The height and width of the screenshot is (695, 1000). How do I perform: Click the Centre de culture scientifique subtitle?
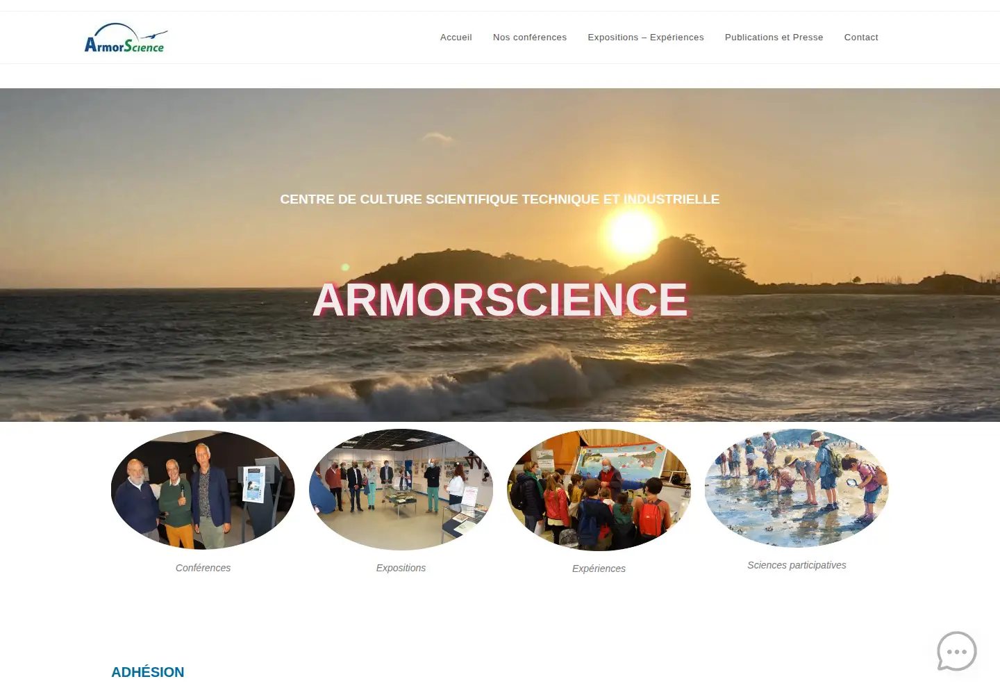[500, 199]
